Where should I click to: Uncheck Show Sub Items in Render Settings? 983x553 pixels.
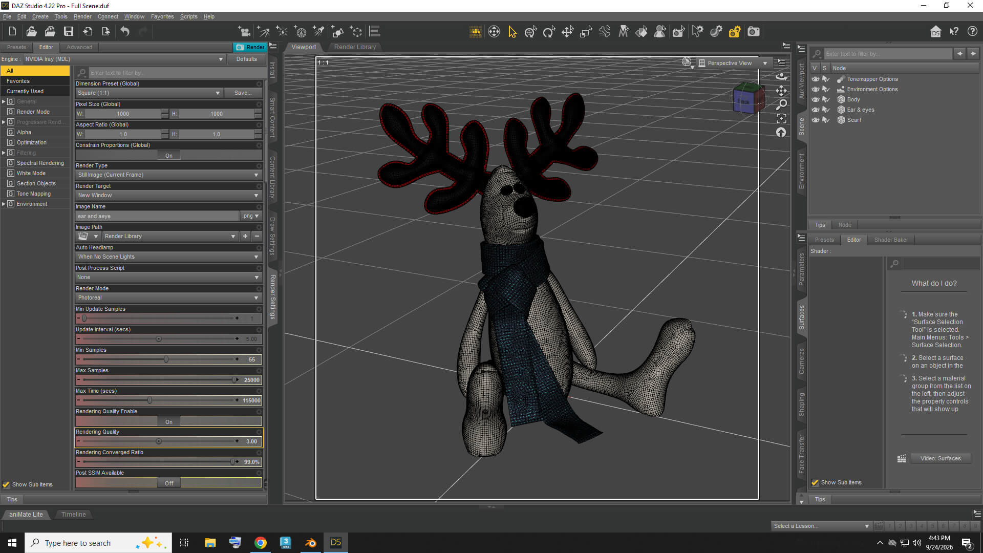[x=6, y=484]
